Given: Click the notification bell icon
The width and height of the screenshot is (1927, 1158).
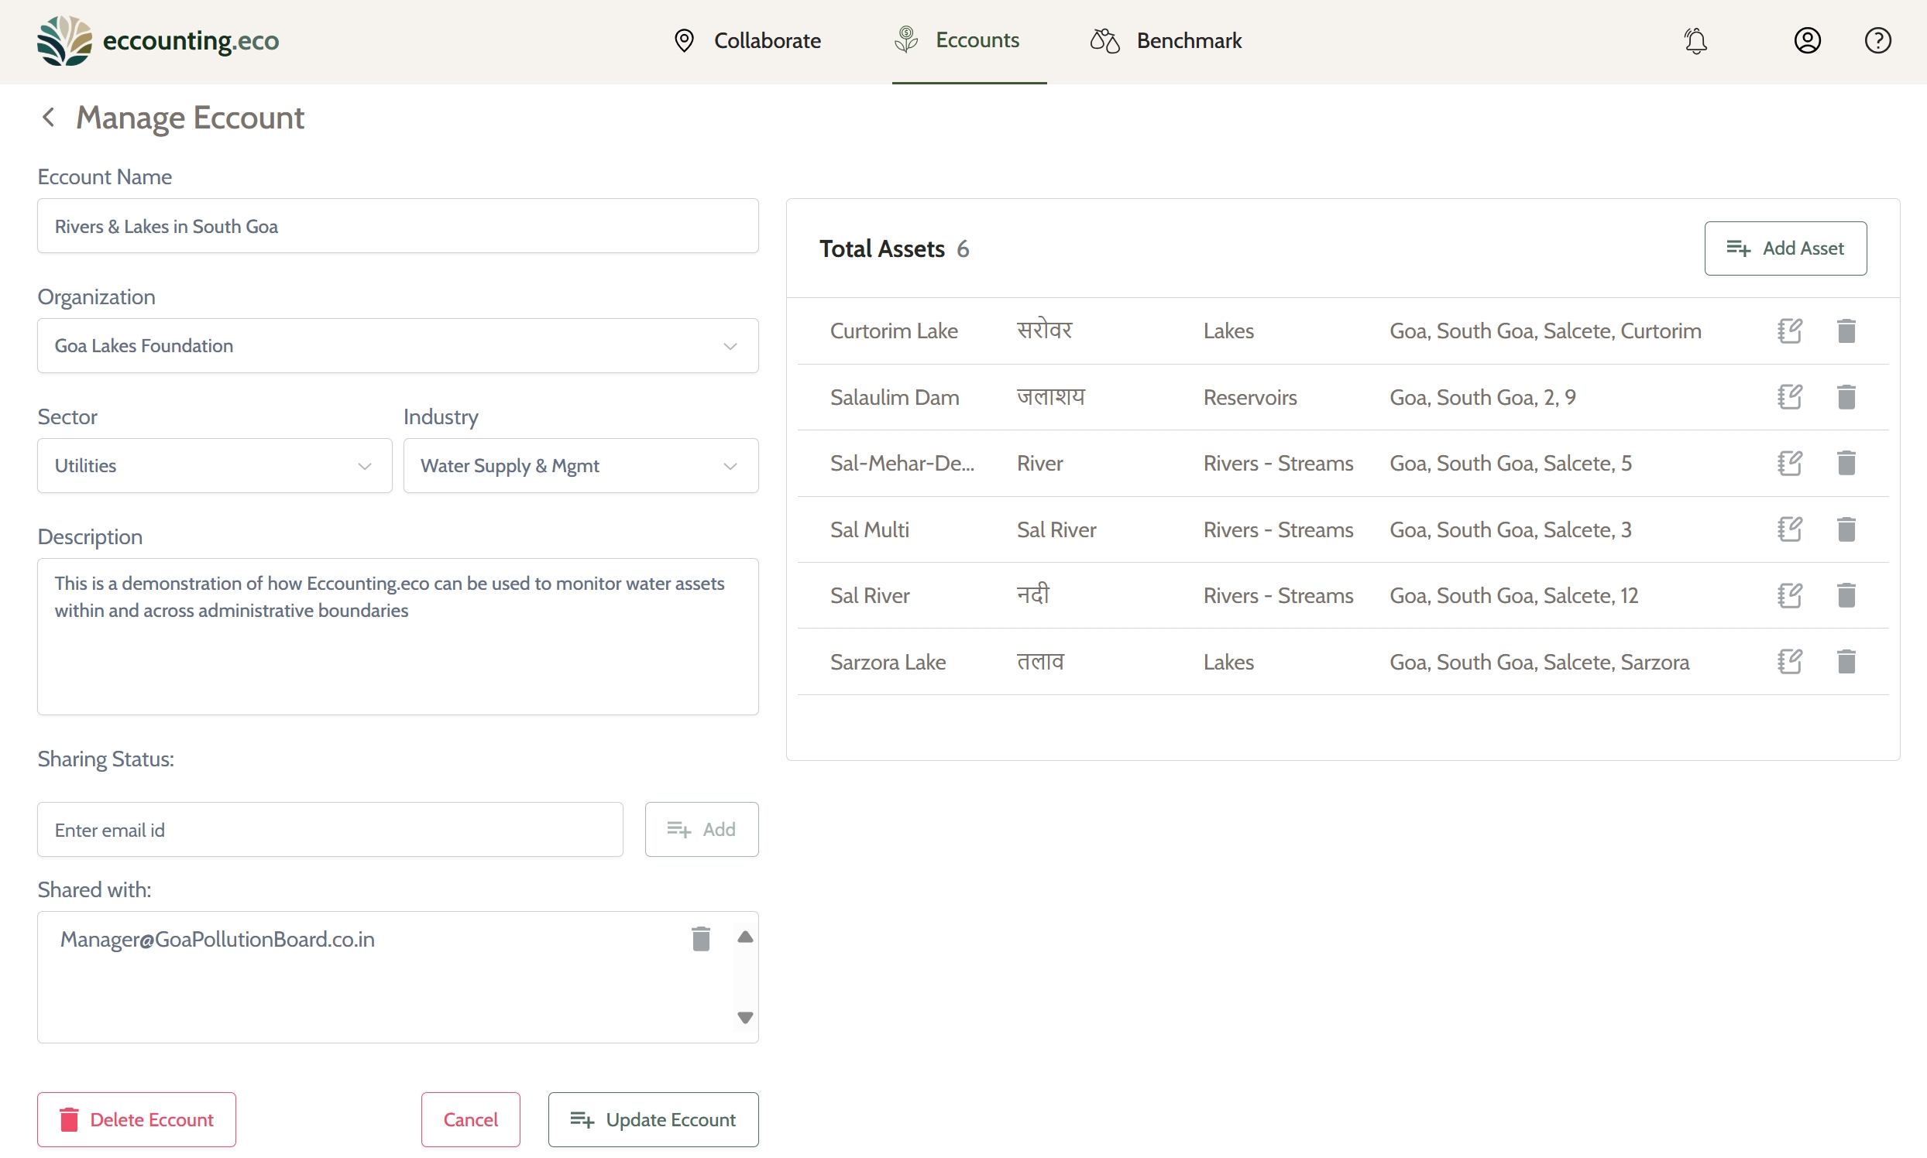Looking at the screenshot, I should click(1695, 40).
